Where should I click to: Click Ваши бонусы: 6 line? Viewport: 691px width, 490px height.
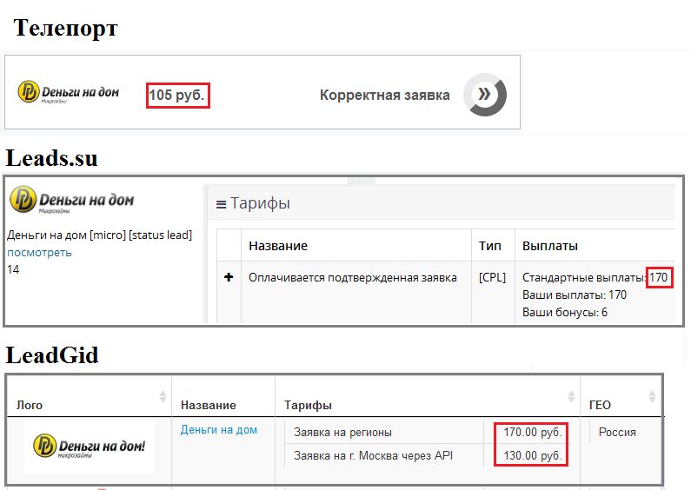[x=564, y=313]
